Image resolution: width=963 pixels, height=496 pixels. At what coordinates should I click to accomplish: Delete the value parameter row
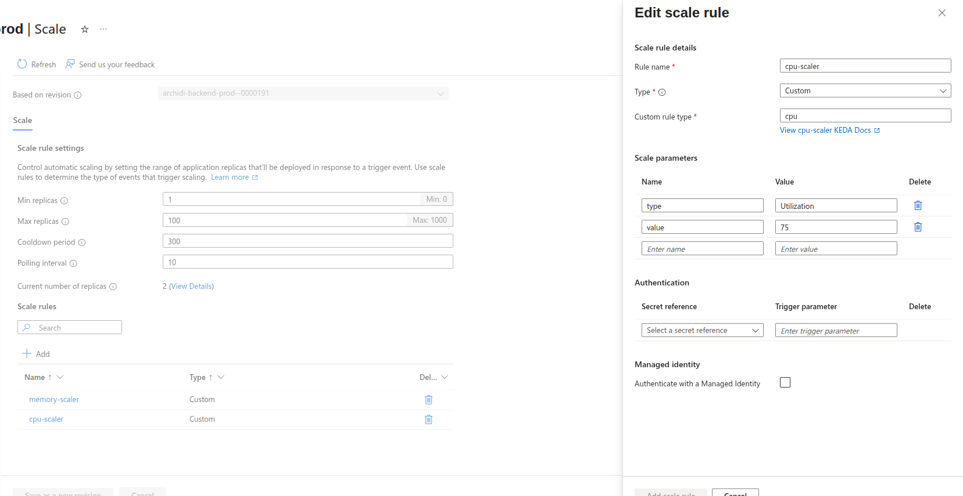[918, 227]
